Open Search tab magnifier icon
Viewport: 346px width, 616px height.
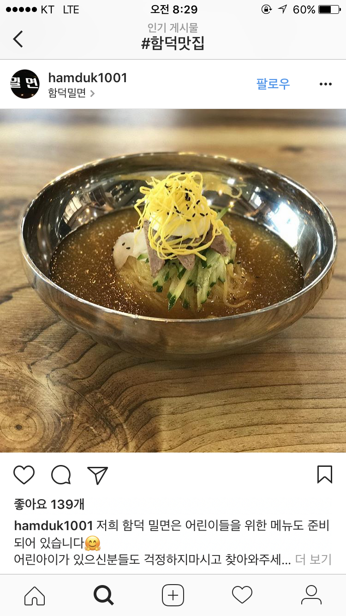pos(103,595)
